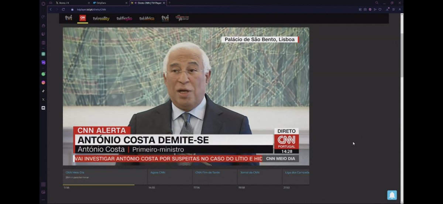This screenshot has height=204, width=443.
Task: Open the Jornal da CNN entry
Action: 260,177
